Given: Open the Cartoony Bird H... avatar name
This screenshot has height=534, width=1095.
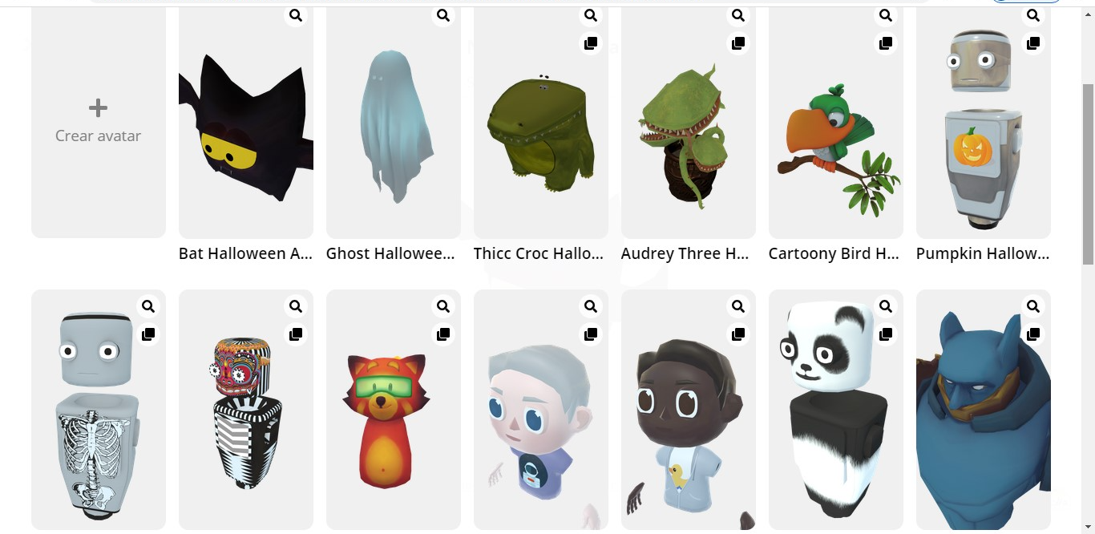Looking at the screenshot, I should (x=834, y=253).
